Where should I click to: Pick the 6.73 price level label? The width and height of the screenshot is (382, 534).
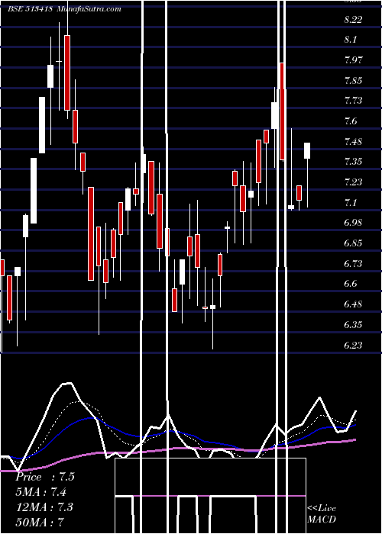pos(353,264)
